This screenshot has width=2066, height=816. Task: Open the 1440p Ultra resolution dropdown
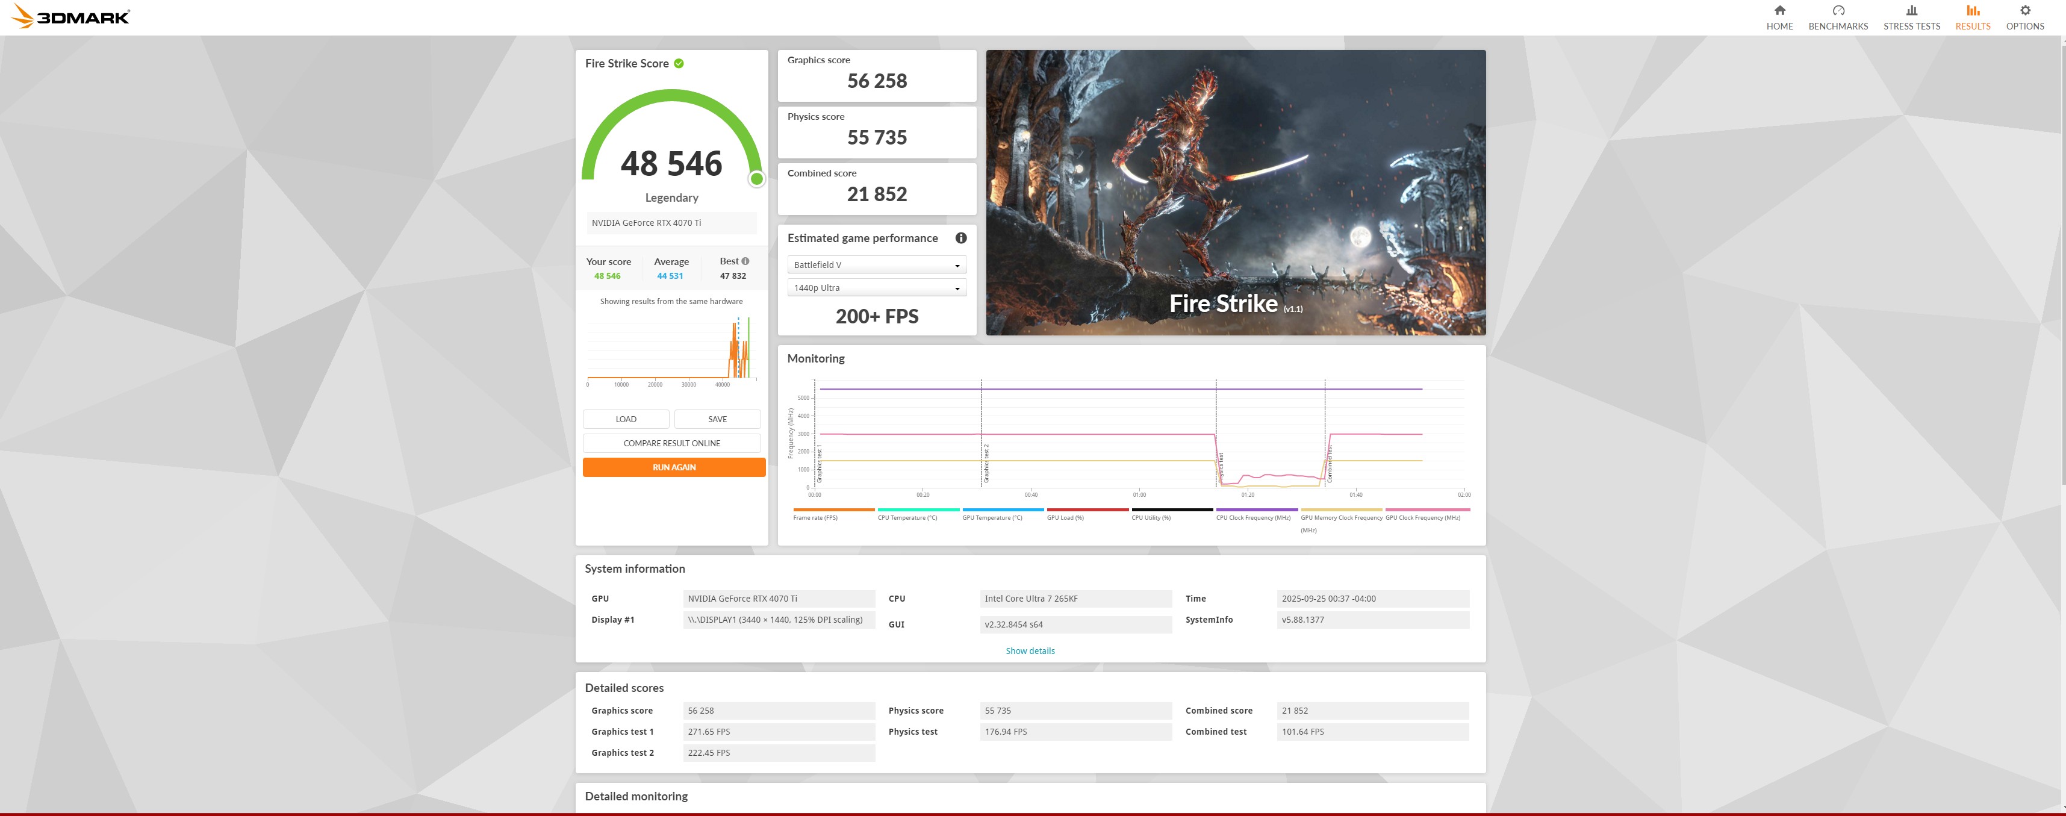click(x=877, y=288)
